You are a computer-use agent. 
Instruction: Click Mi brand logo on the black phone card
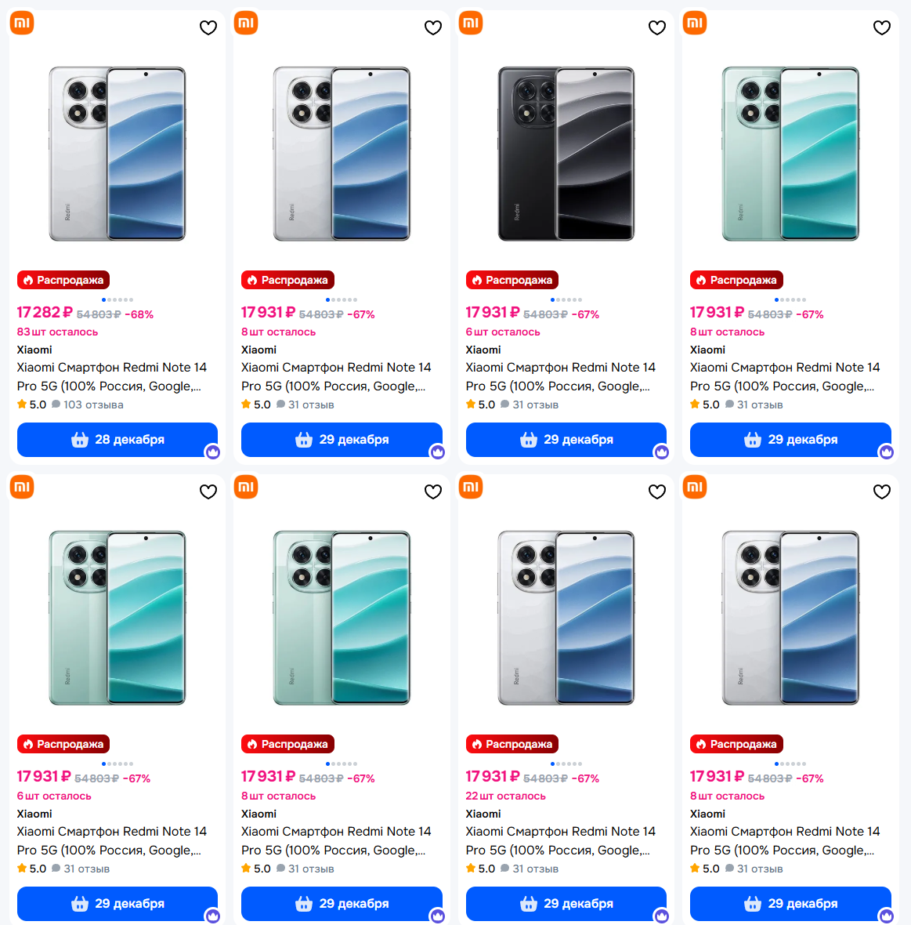(471, 23)
